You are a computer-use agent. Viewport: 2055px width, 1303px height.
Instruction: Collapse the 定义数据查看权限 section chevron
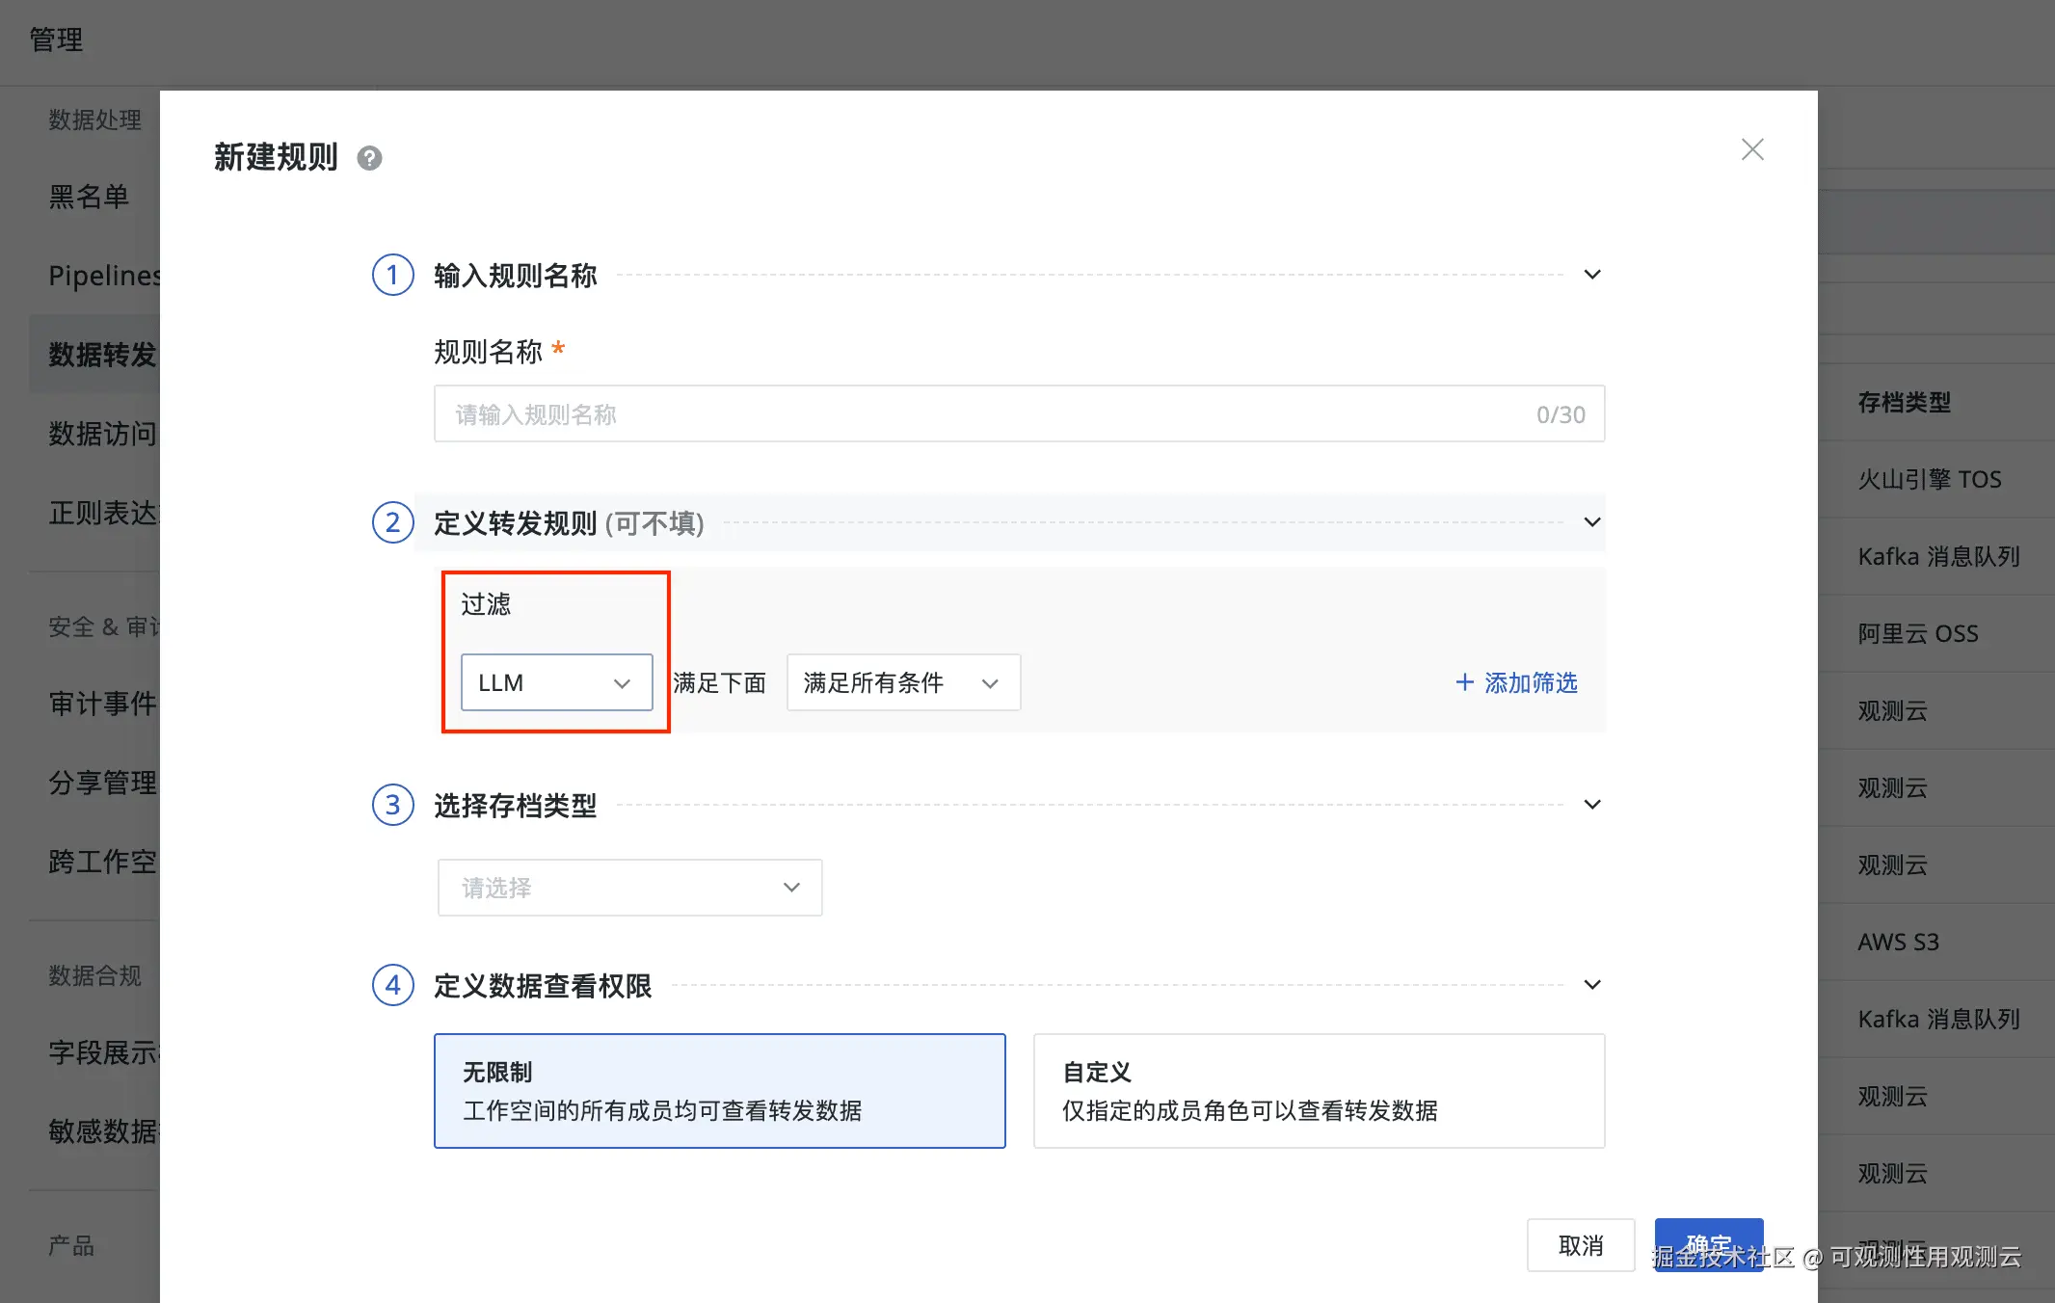pos(1591,985)
